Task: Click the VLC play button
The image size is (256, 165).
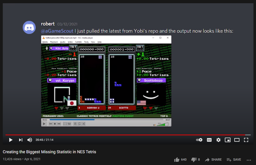Action: click(x=44, y=124)
